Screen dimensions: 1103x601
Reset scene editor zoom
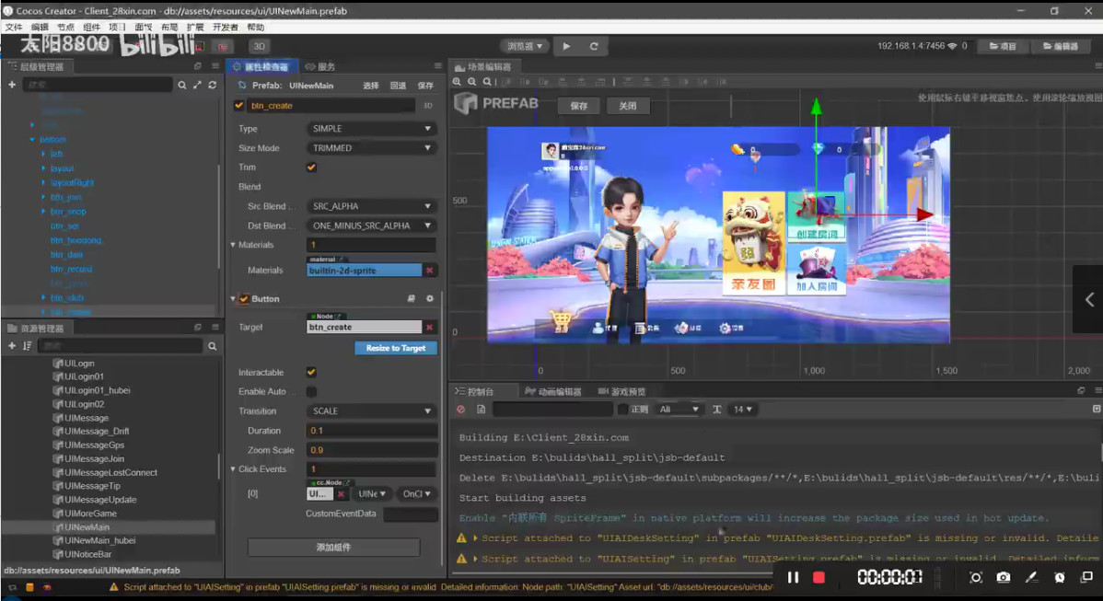[x=487, y=82]
